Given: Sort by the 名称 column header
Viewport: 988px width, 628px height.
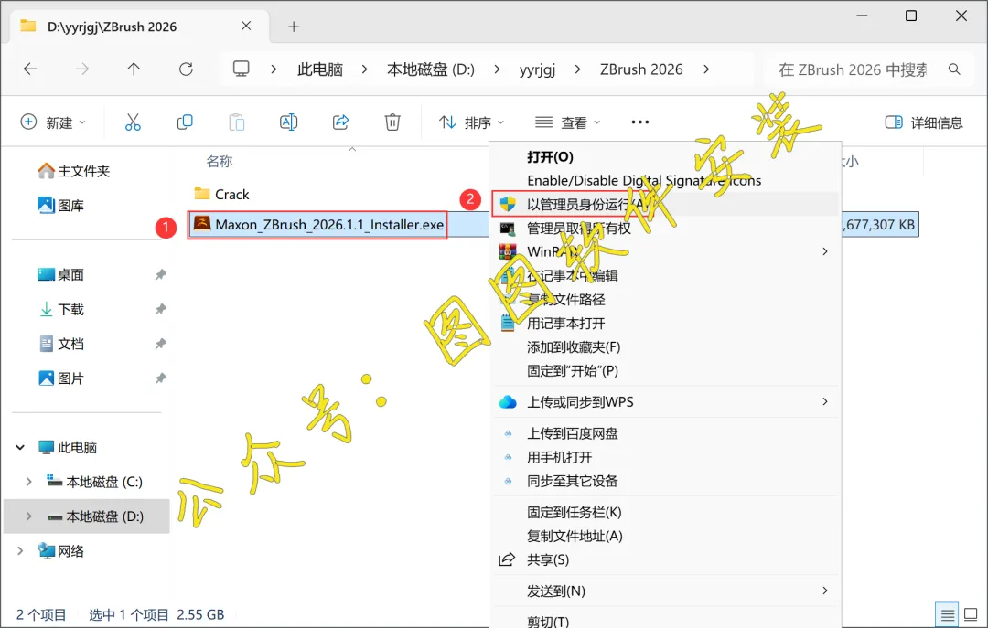Looking at the screenshot, I should tap(220, 161).
